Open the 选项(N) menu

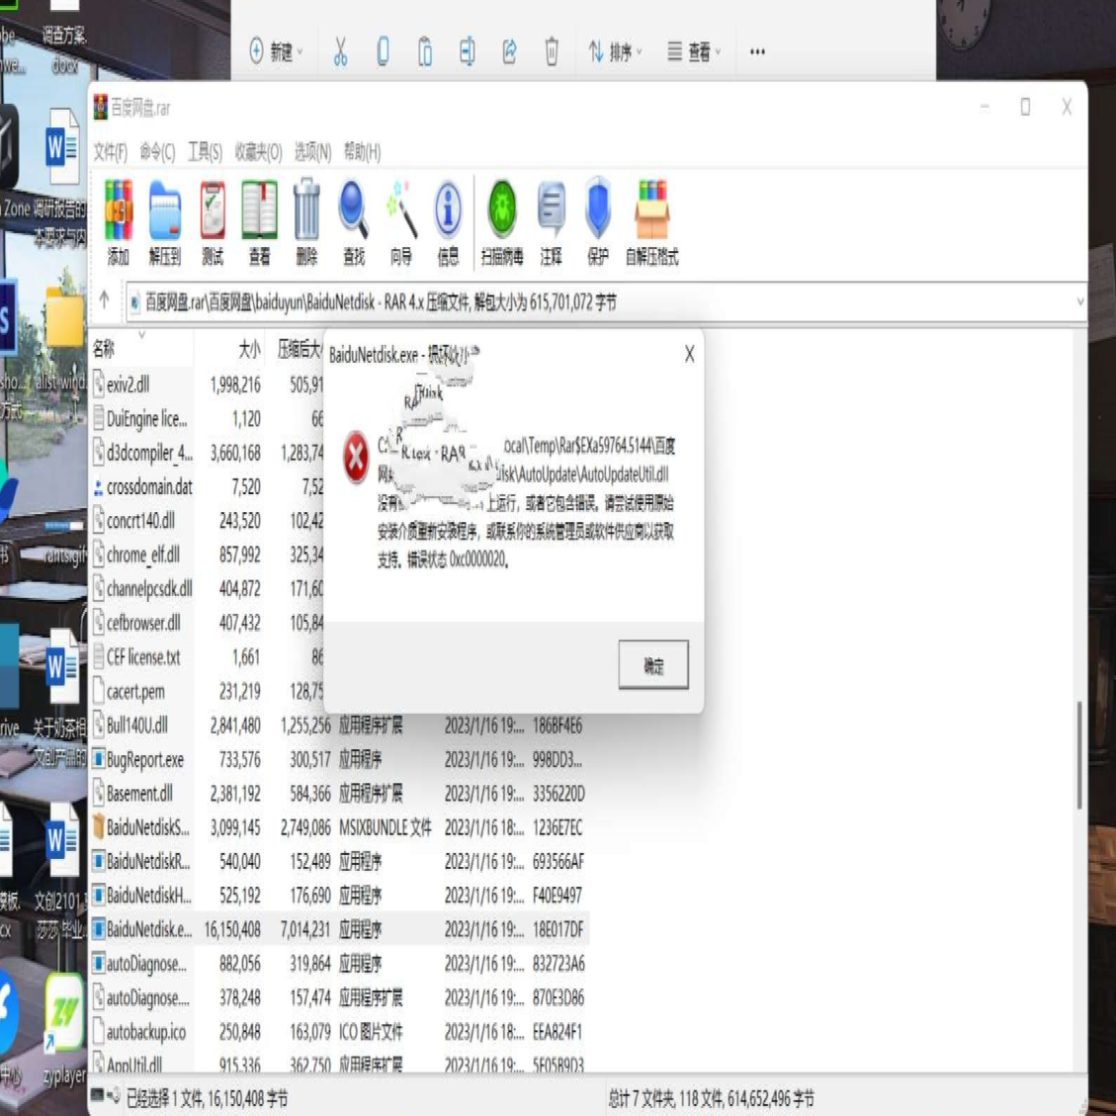pyautogui.click(x=313, y=152)
